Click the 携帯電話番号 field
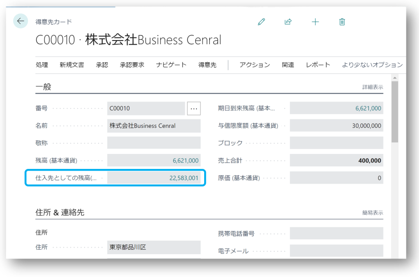 tap(336, 234)
